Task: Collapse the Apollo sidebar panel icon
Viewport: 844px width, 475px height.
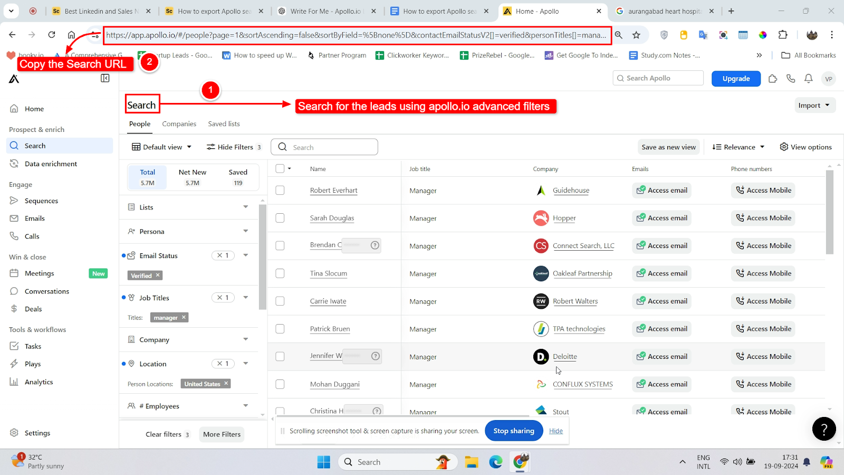Action: (x=105, y=78)
